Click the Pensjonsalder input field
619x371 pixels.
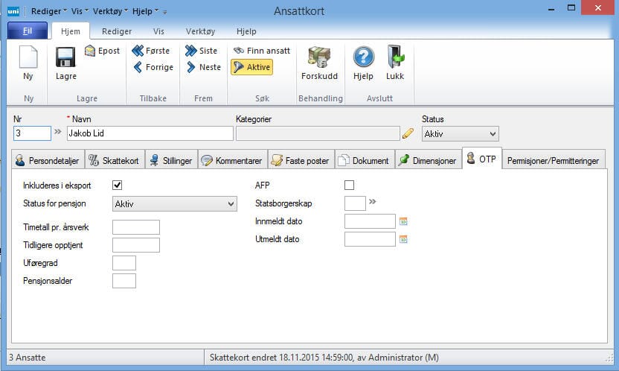tap(124, 281)
